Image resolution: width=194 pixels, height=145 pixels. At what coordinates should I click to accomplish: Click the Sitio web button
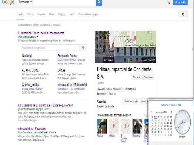136,77
